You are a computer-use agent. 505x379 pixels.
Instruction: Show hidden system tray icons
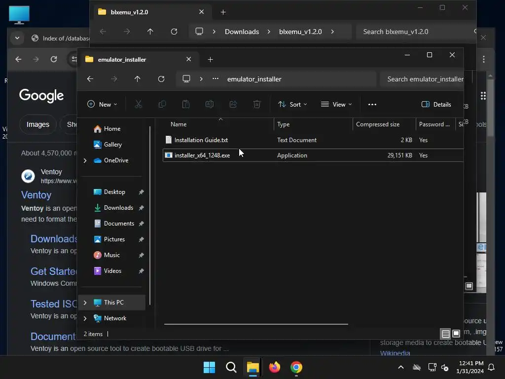coord(401,367)
